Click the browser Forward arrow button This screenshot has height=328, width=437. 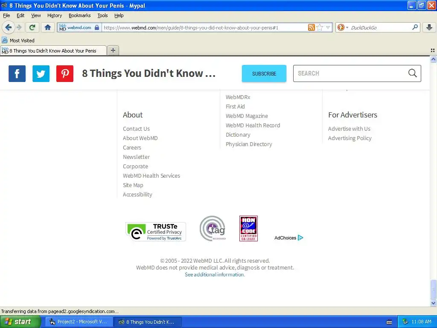click(19, 27)
